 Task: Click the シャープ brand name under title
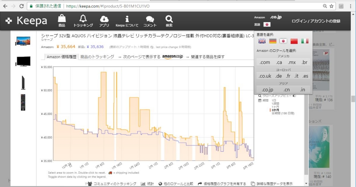pos(47,39)
